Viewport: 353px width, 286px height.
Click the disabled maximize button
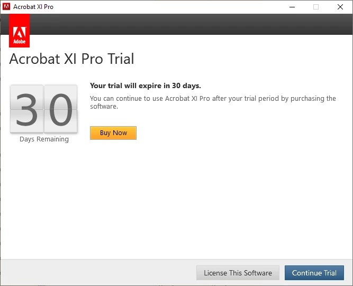(316, 7)
